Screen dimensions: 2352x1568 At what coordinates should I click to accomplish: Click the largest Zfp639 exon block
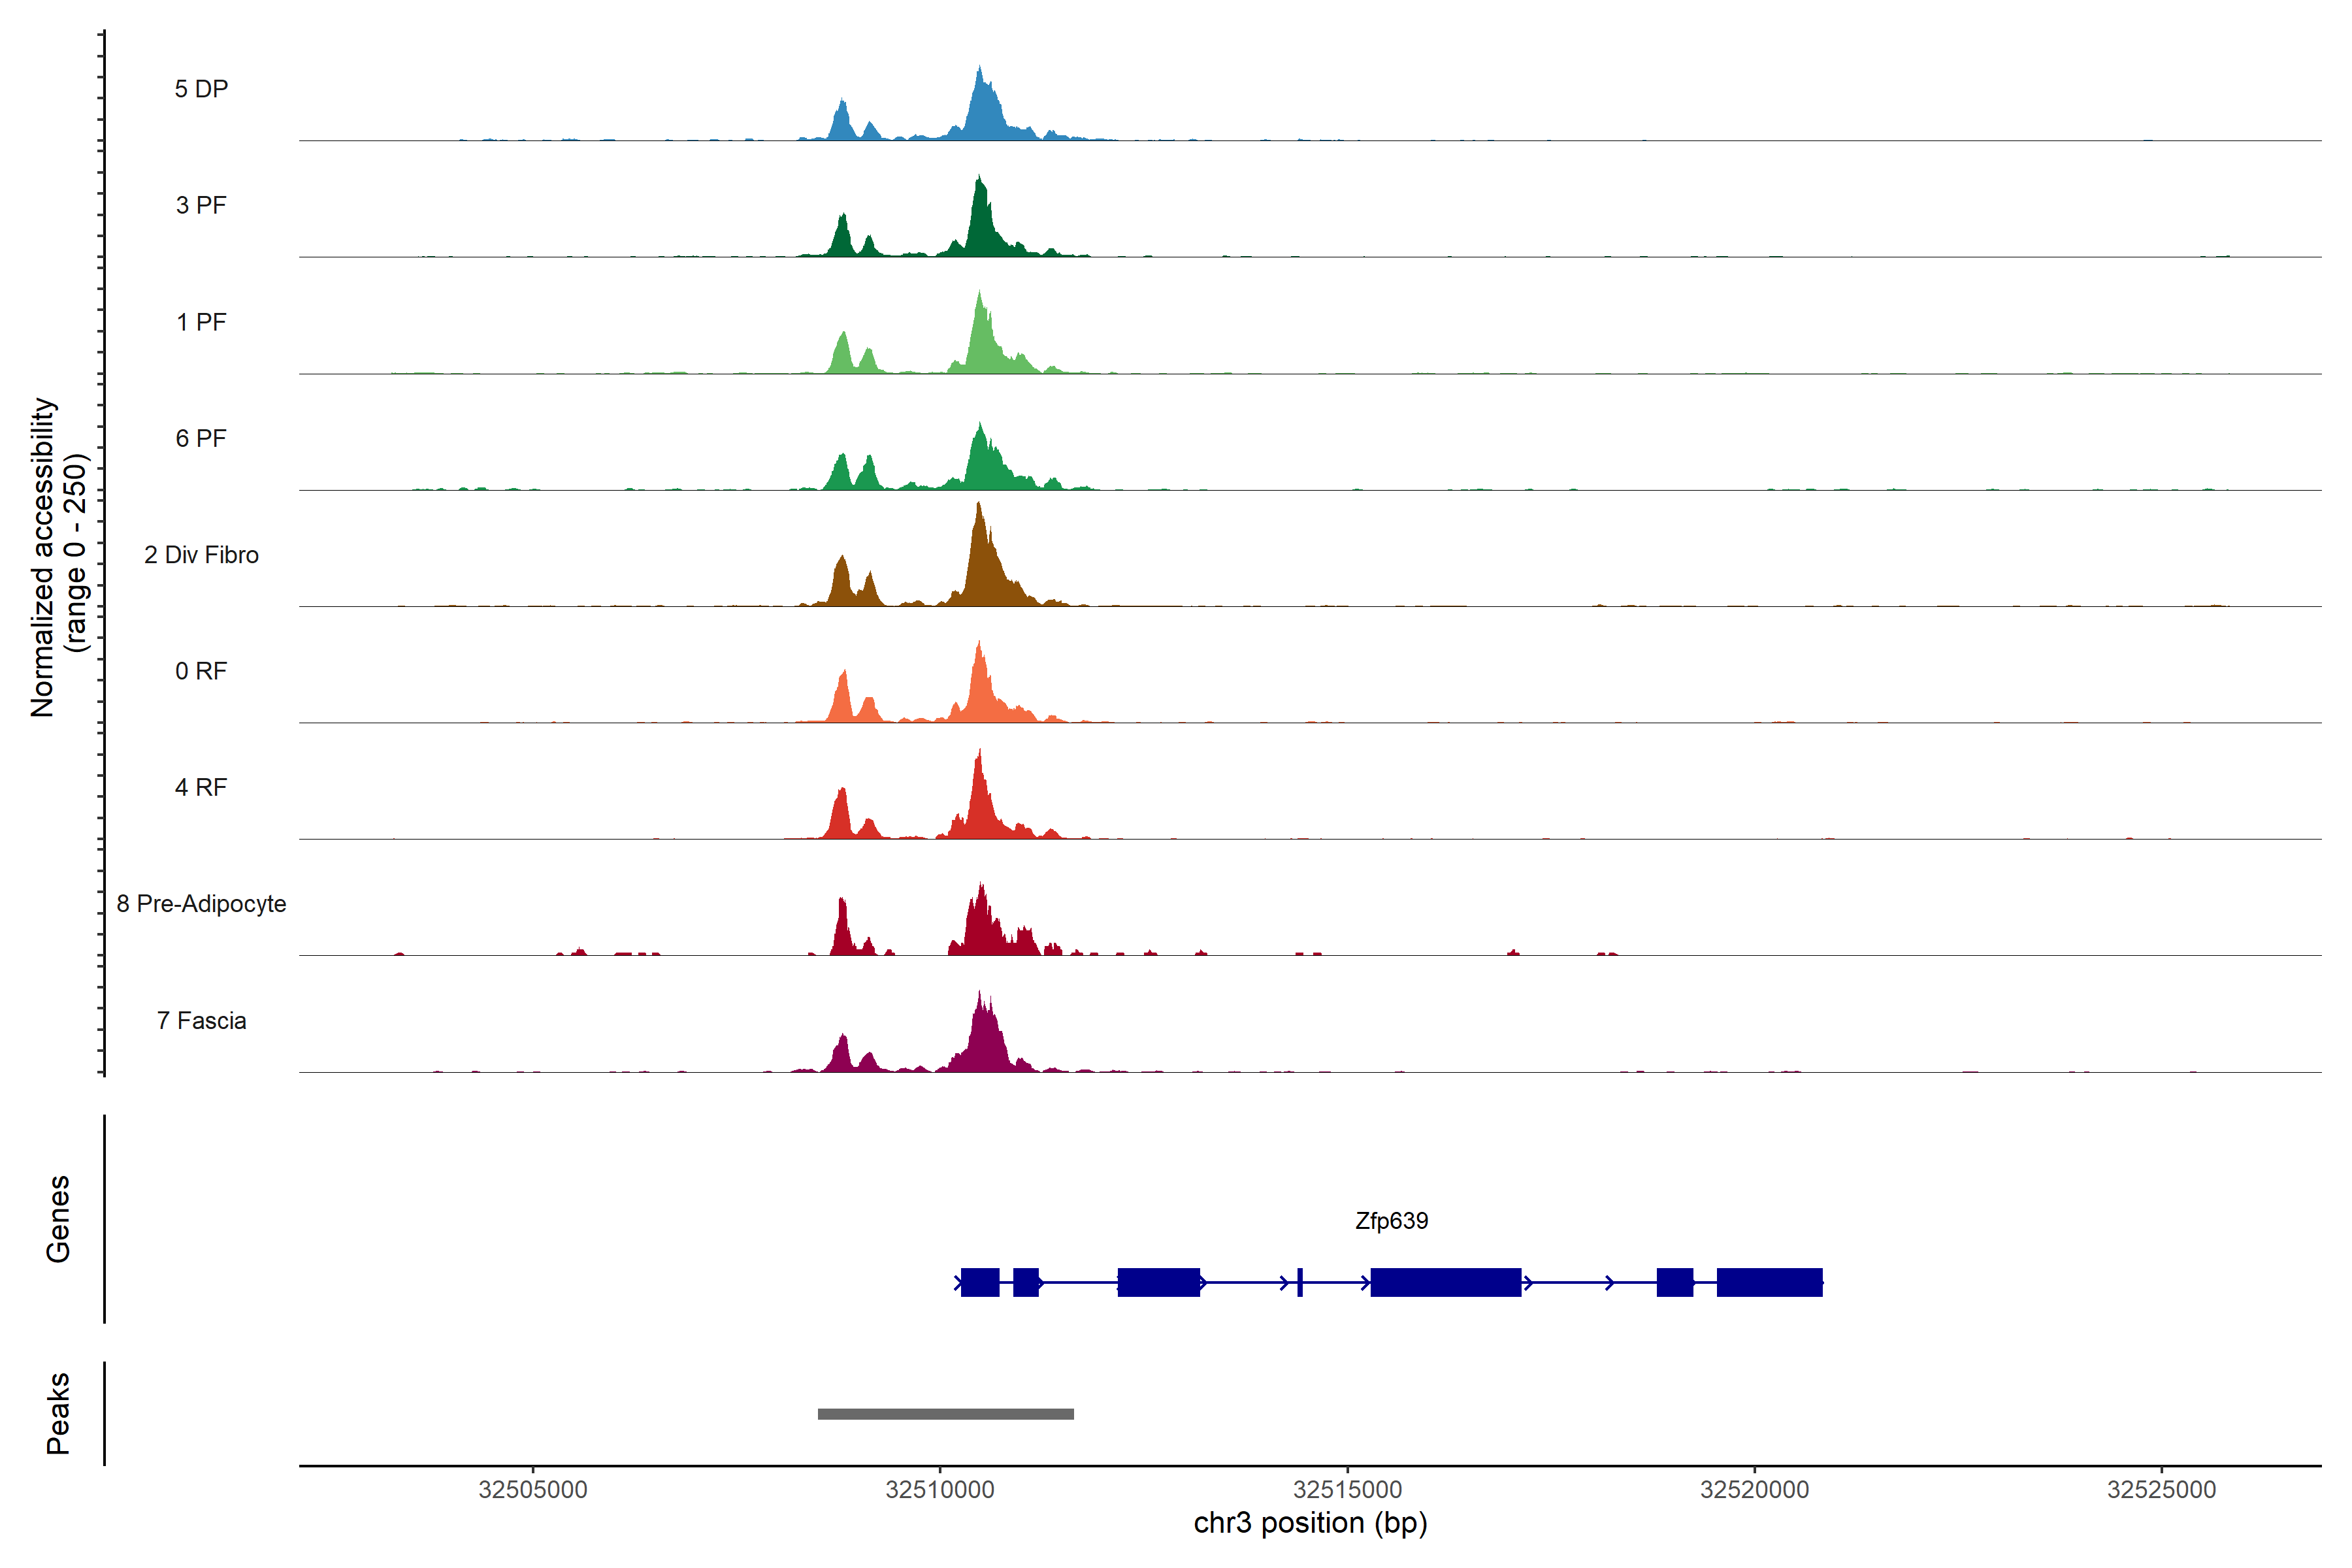1445,1282
